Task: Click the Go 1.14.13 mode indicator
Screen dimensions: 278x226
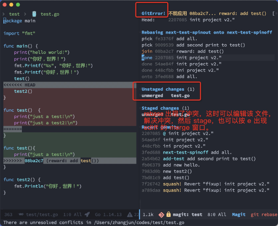Action: [x=108, y=215]
